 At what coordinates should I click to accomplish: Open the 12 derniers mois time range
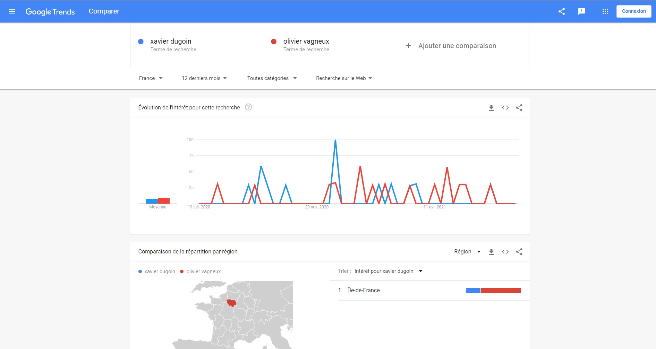tap(204, 78)
